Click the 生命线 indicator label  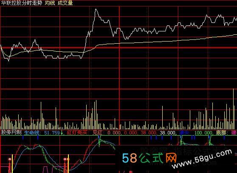point(31,133)
